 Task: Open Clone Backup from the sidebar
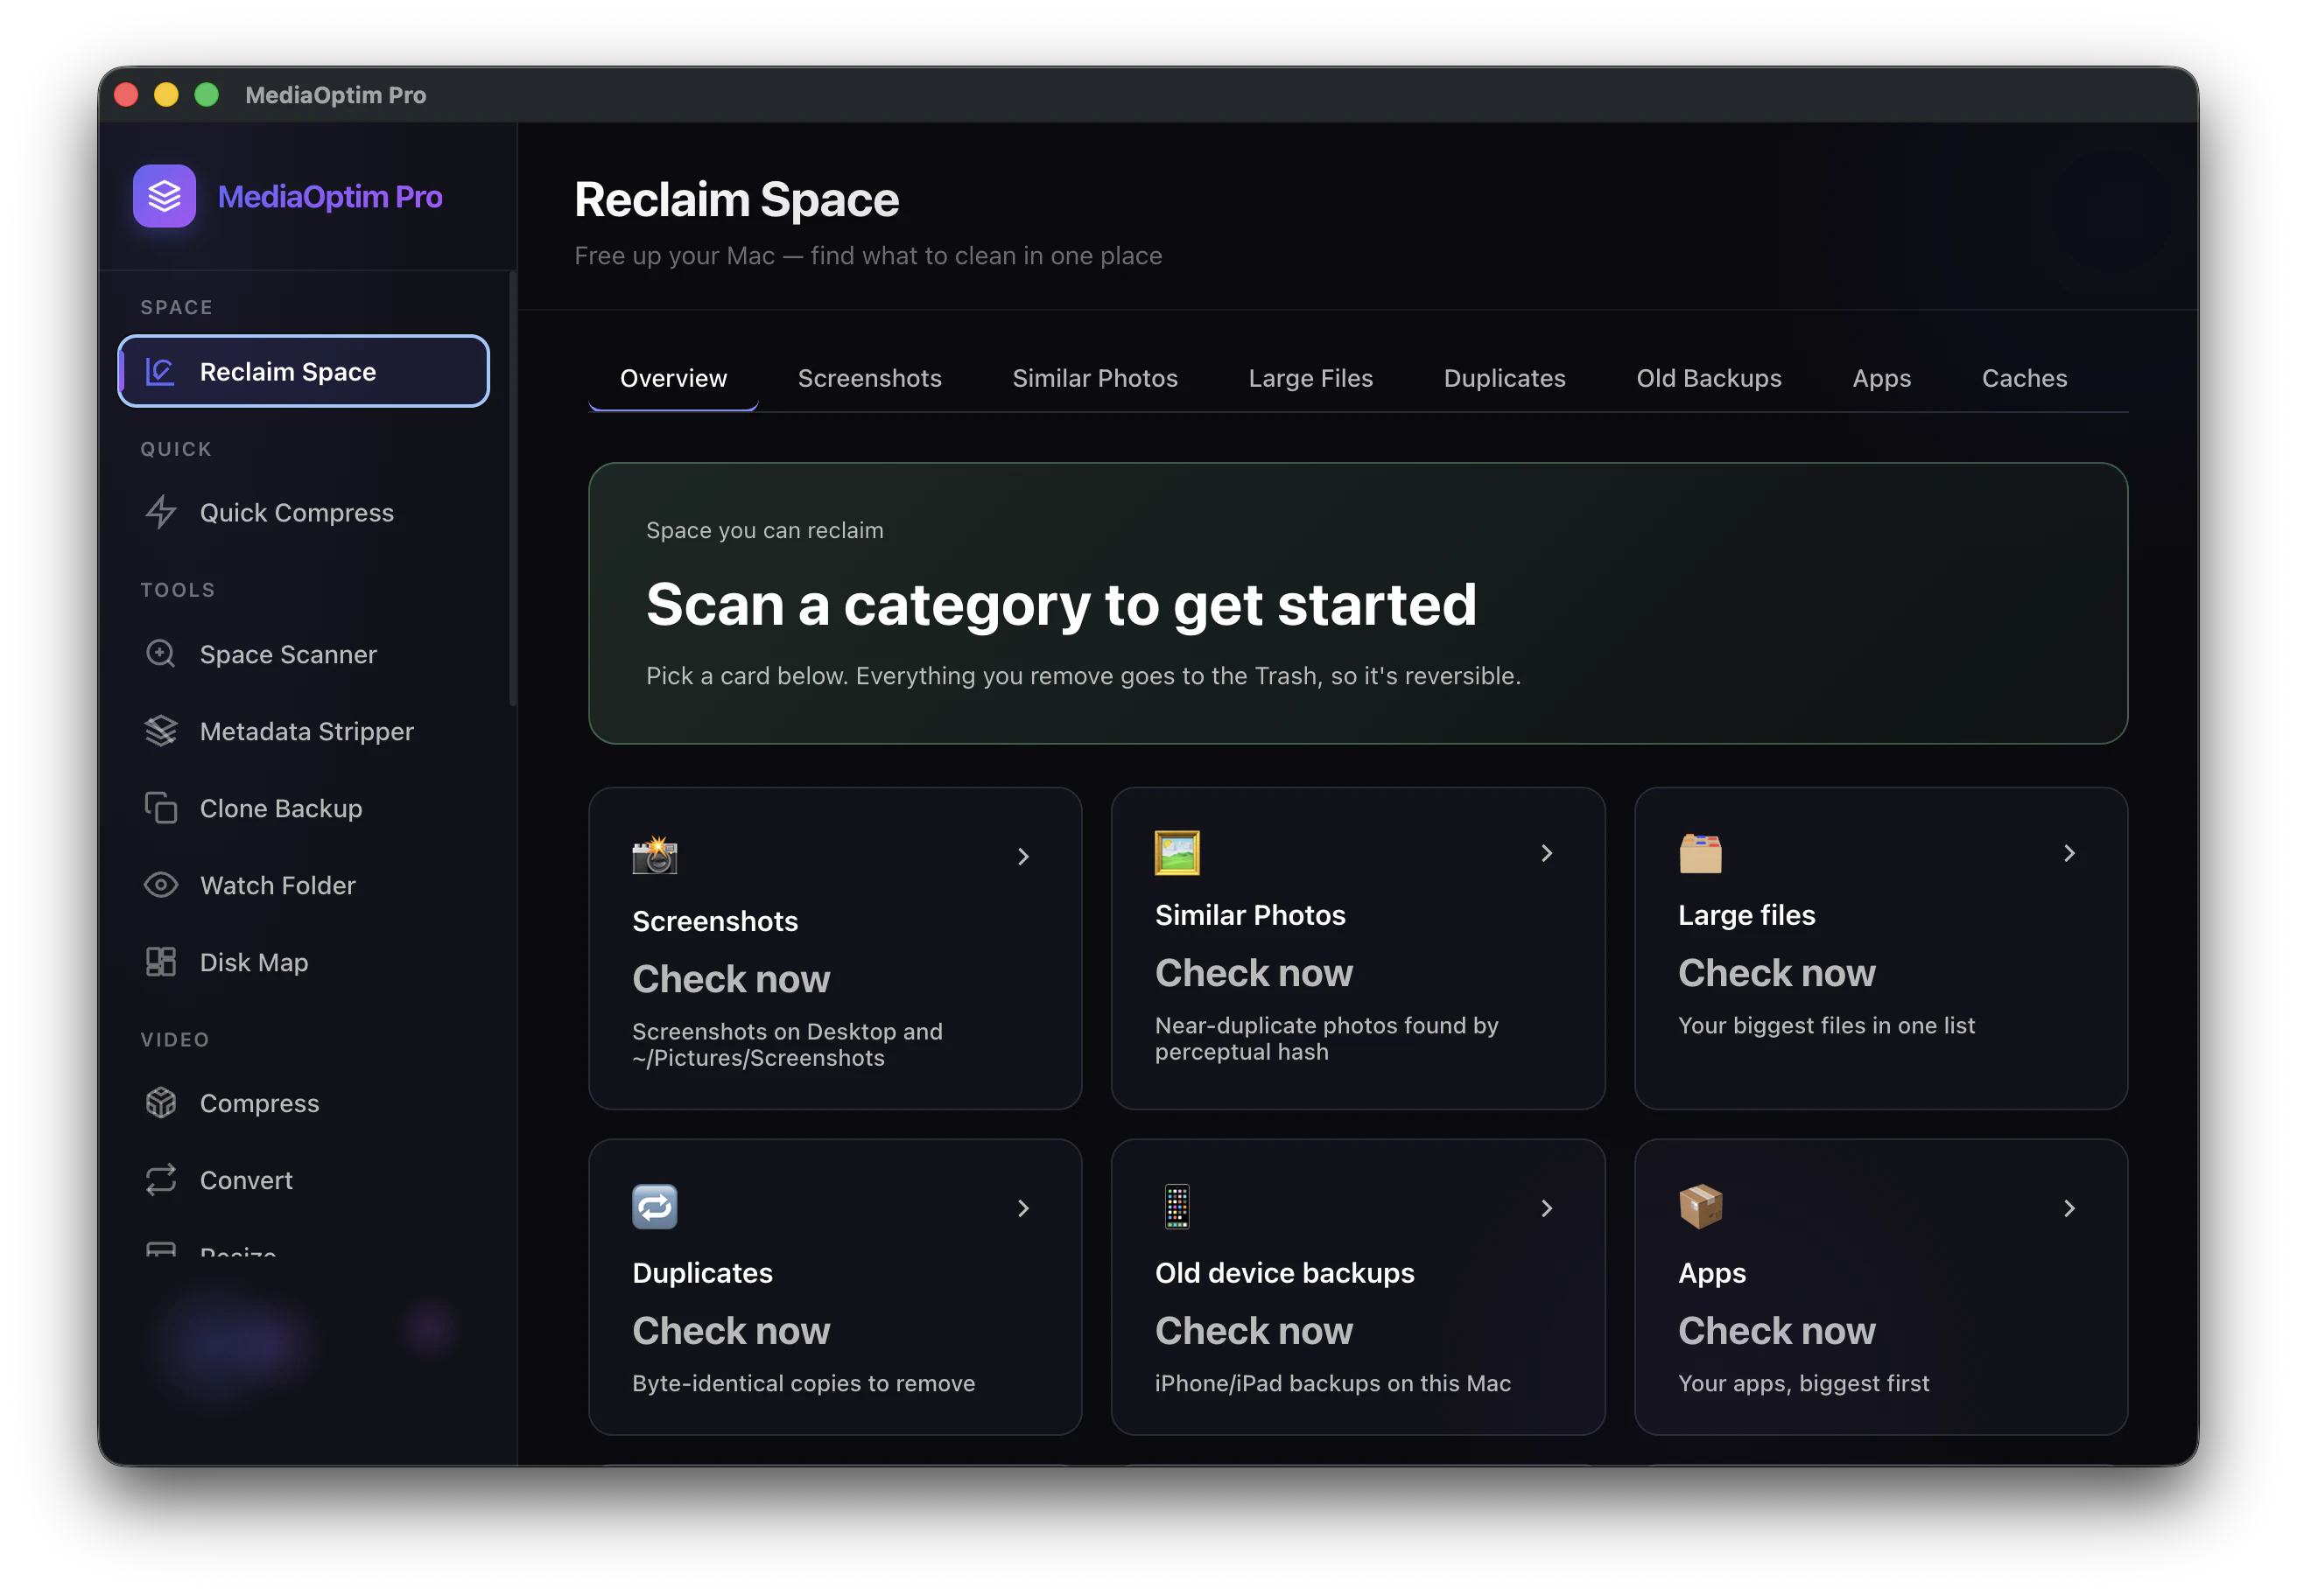[x=303, y=808]
